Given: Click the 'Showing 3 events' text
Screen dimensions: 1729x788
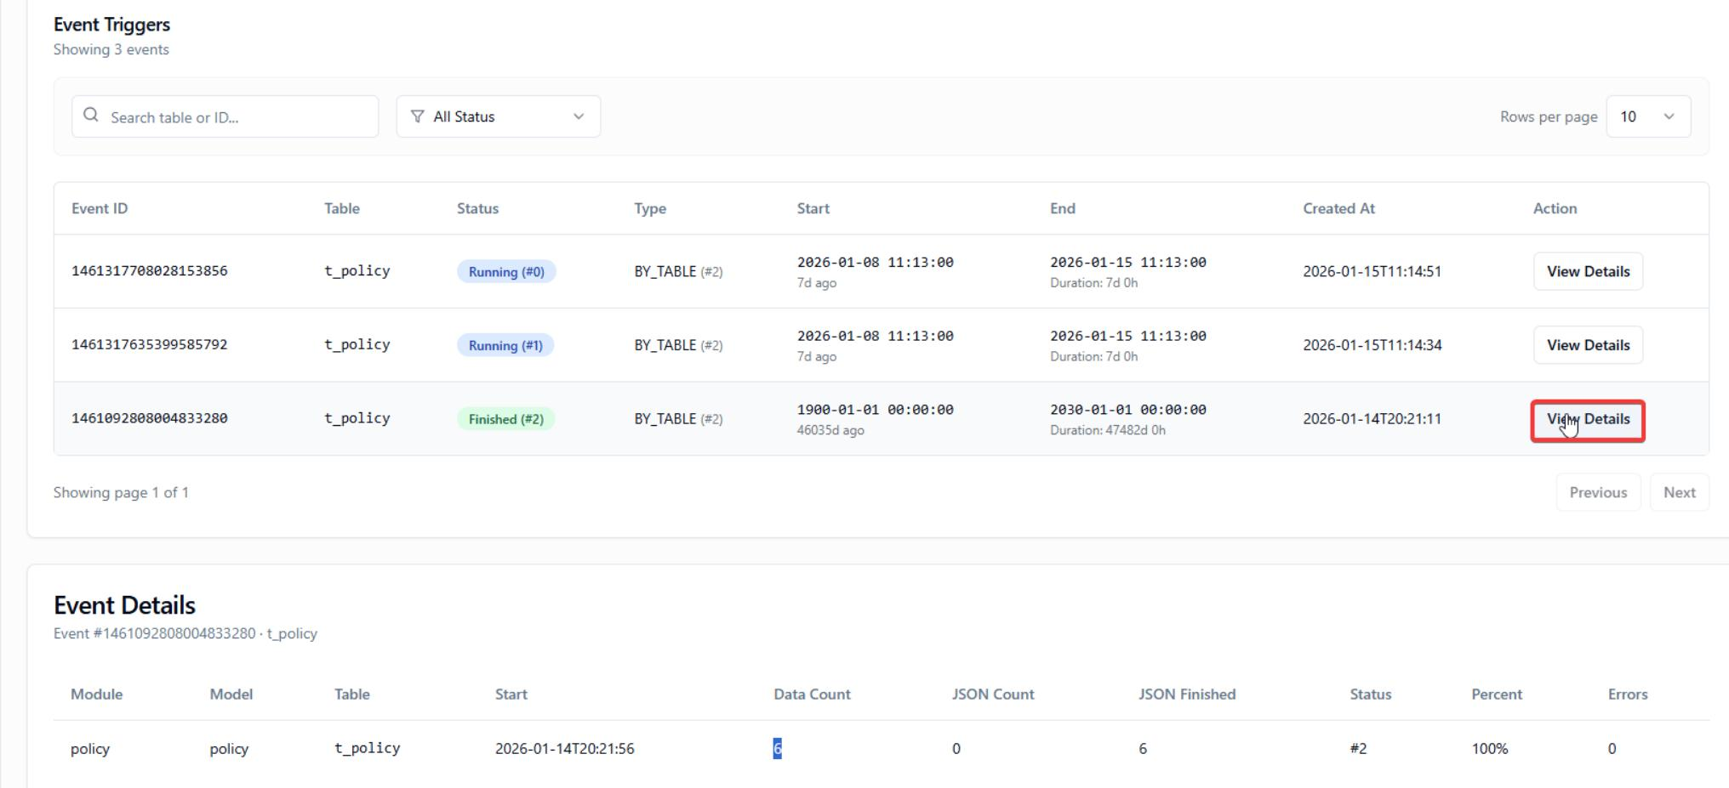Looking at the screenshot, I should coord(111,49).
